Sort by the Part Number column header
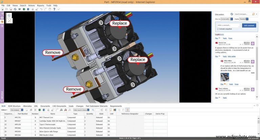Screen dimensions: 260x140 click(23, 114)
